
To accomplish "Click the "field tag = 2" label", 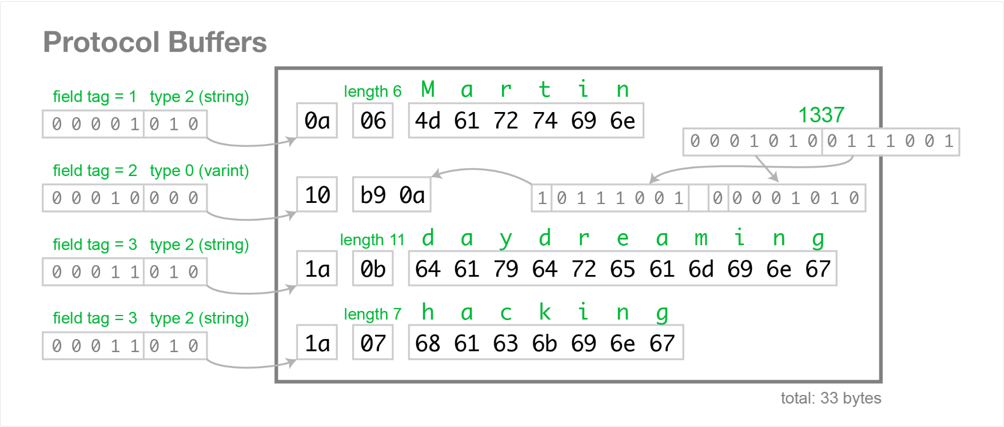I will tap(95, 170).
